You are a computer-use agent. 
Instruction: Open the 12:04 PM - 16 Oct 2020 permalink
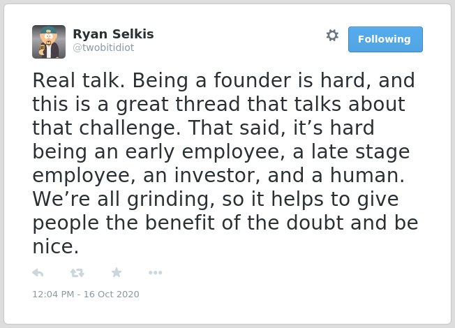click(86, 294)
